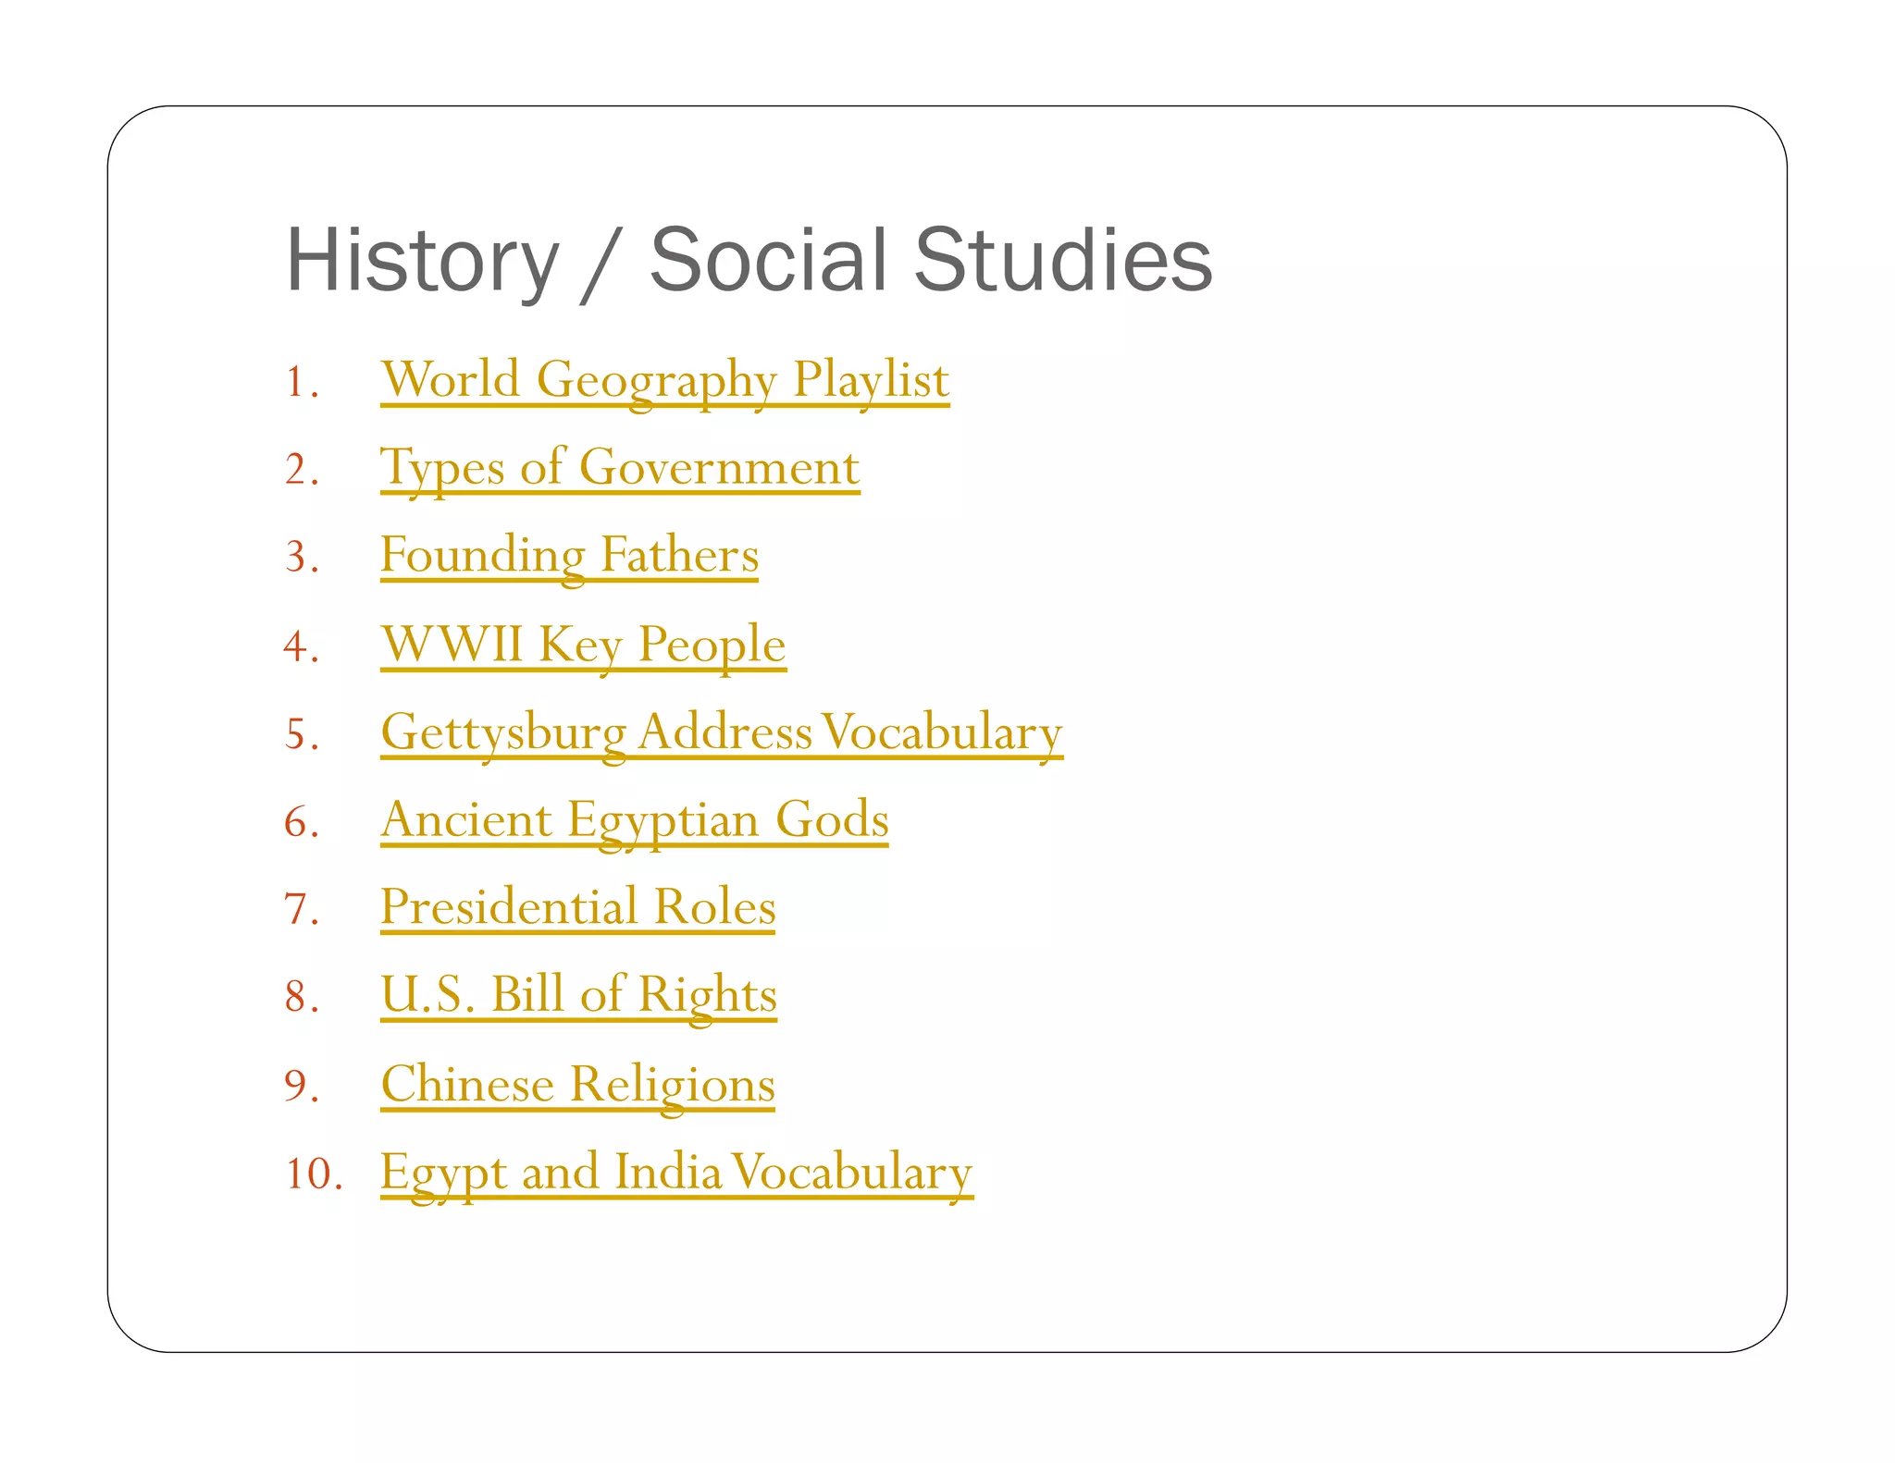Select the Ancient Egyptian Gods link
This screenshot has height=1463, width=1895.
[x=635, y=820]
